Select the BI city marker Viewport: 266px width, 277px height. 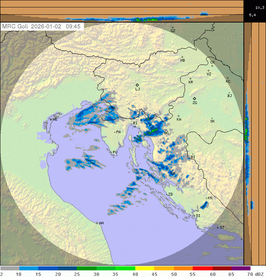192,154
